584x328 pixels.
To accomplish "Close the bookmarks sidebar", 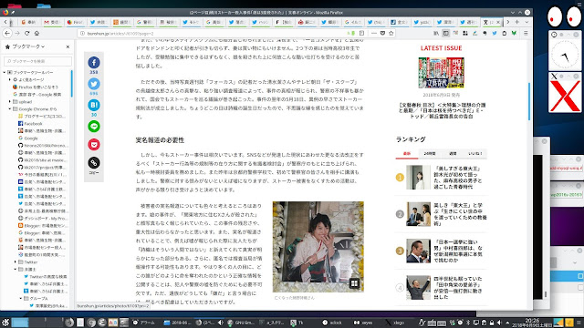I will click(x=68, y=46).
